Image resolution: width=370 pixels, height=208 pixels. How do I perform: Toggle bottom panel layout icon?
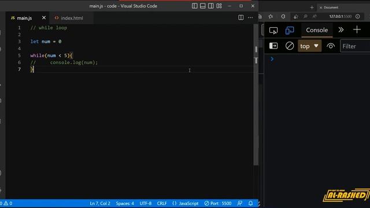tap(203, 6)
